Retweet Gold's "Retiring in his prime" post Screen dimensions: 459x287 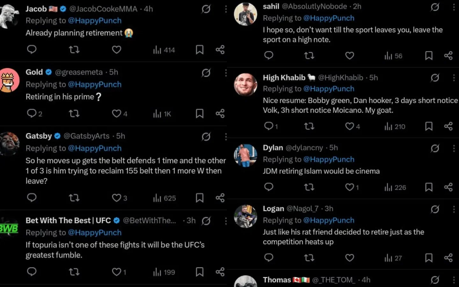74,114
